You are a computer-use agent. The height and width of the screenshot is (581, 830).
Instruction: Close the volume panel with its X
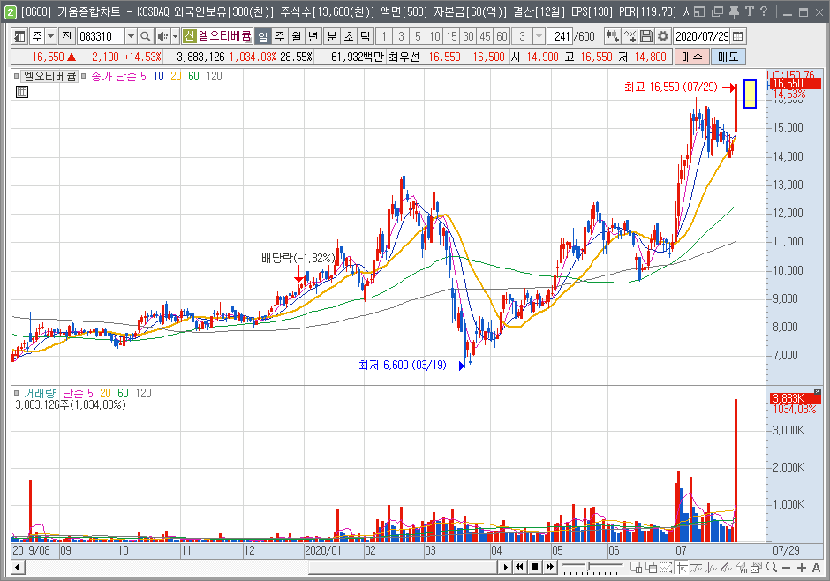pyautogui.click(x=818, y=391)
